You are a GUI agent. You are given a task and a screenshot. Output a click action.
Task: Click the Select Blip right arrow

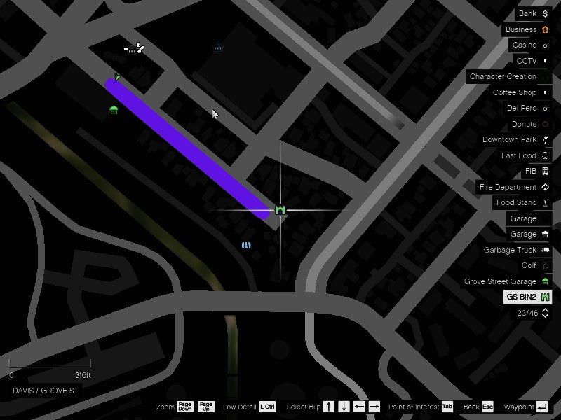click(374, 407)
